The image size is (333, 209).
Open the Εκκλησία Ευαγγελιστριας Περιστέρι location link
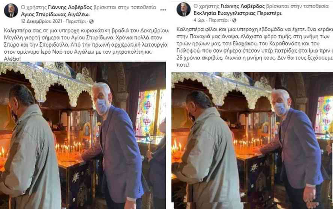click(238, 13)
